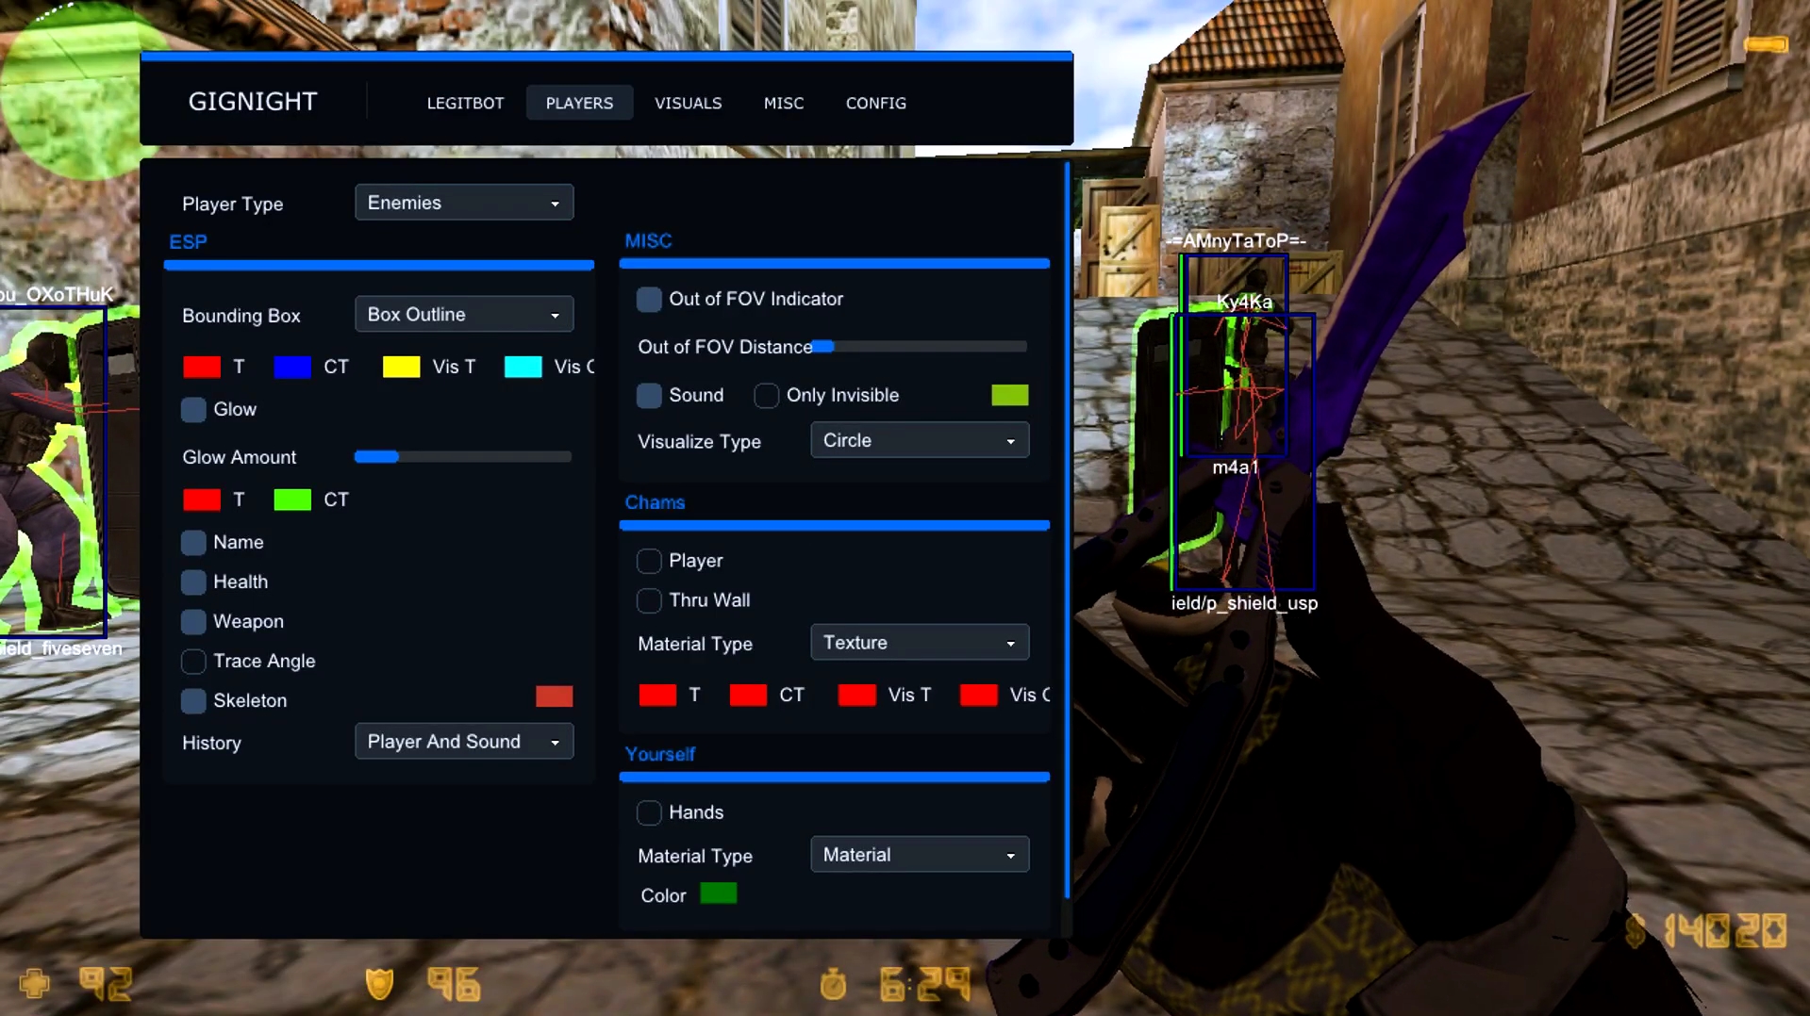Open the Visualize Type Circle dropdown

(x=920, y=440)
